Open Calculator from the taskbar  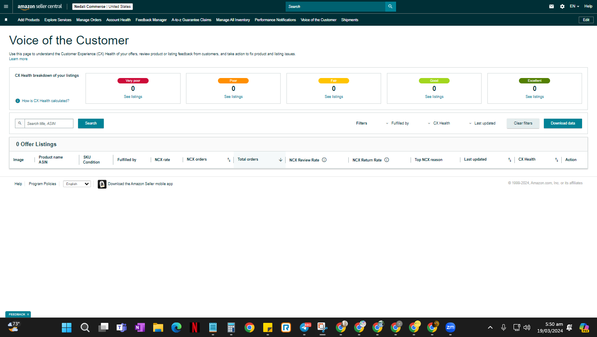[231, 327]
